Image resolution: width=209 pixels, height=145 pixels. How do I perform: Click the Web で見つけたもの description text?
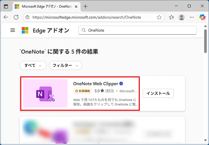[105, 102]
